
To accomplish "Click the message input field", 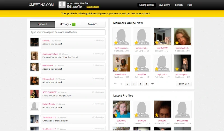I will click(67, 32).
